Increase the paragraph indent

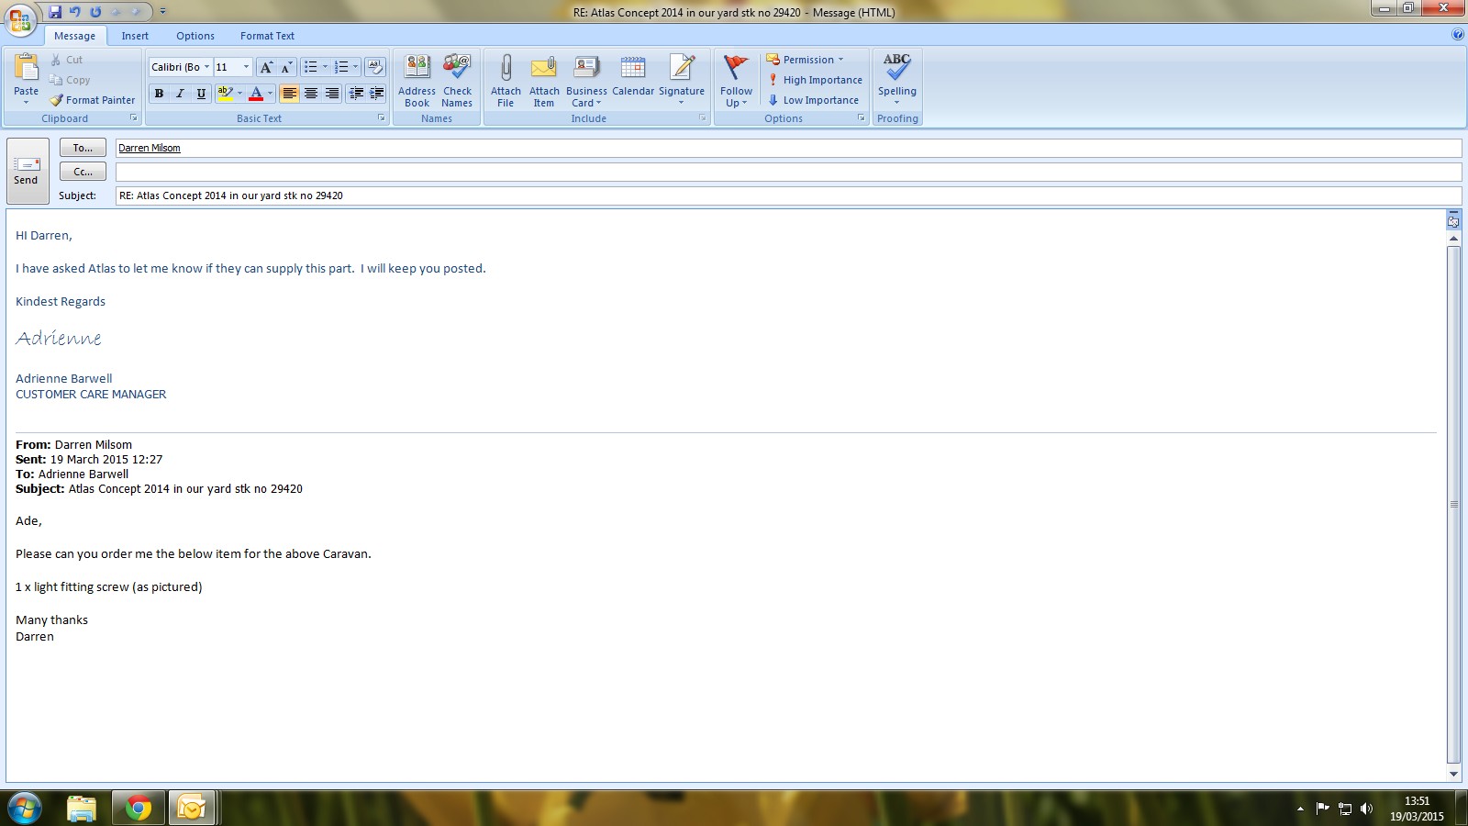pyautogui.click(x=376, y=94)
